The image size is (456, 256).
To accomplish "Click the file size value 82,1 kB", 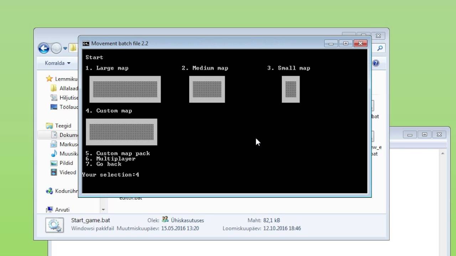I will pyautogui.click(x=272, y=220).
